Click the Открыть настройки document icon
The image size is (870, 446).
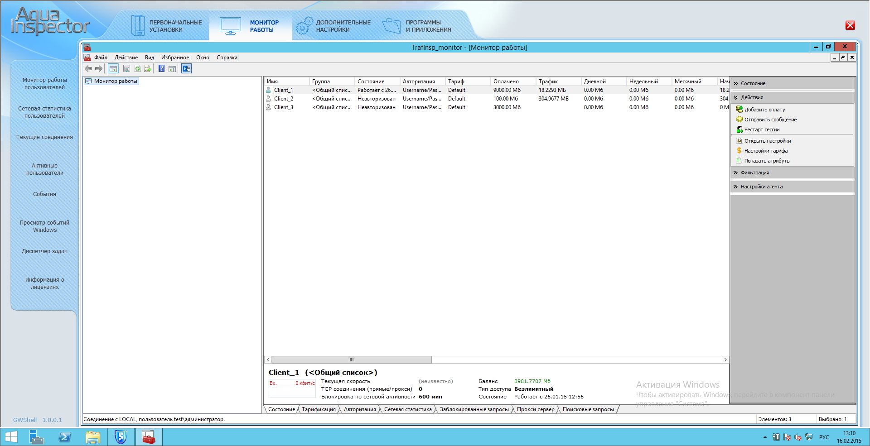[739, 140]
